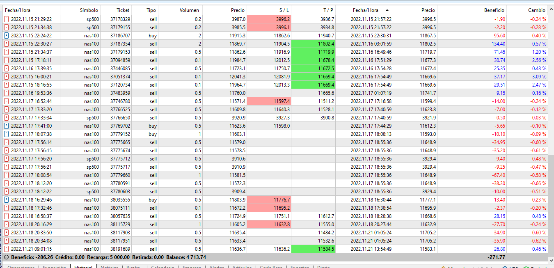
Task: Click the buy order icon for ticket 37769702
Action: 6,126
